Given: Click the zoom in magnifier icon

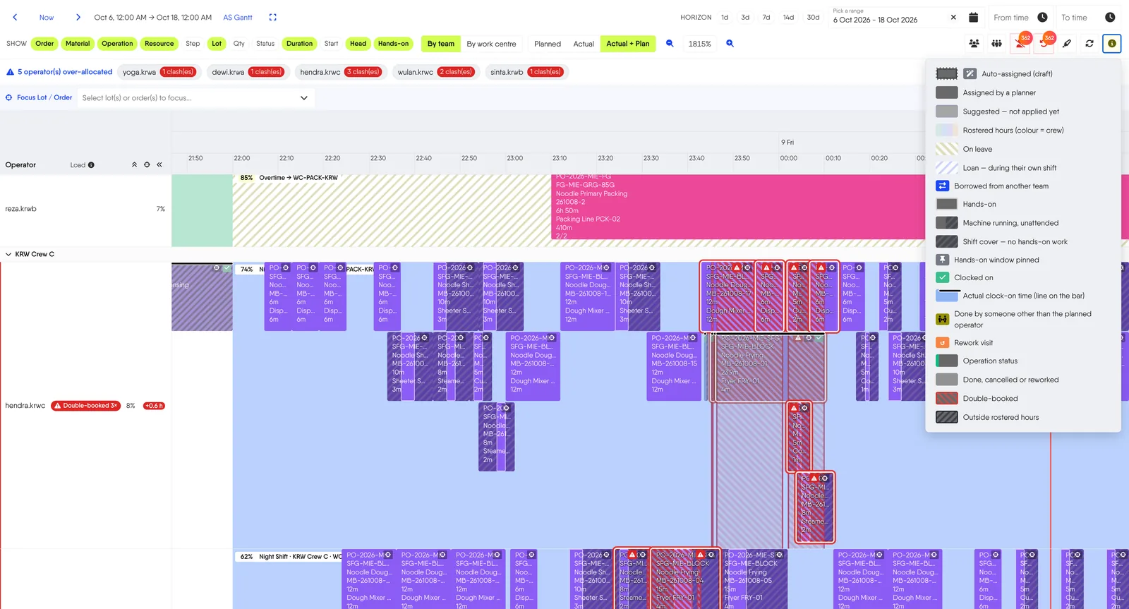Looking at the screenshot, I should coord(730,44).
